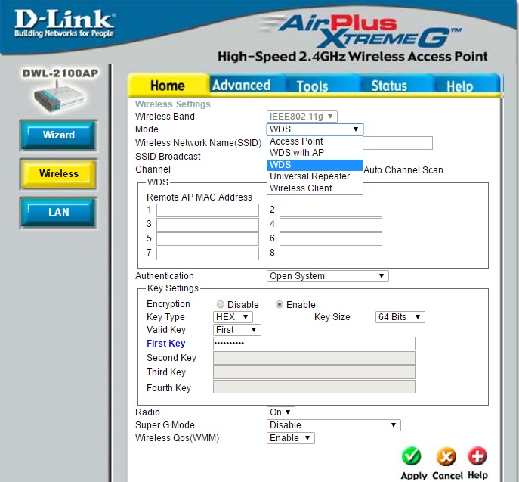Focus Remote AP MAC Address field 8

(x=331, y=253)
